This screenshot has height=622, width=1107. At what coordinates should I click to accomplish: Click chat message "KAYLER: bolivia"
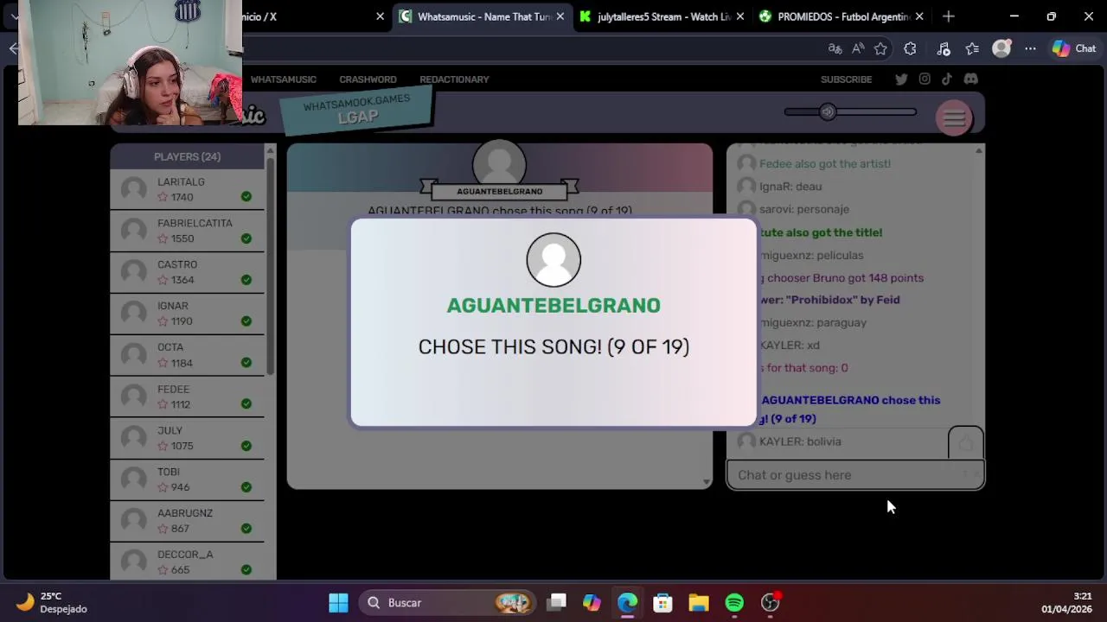coord(800,441)
